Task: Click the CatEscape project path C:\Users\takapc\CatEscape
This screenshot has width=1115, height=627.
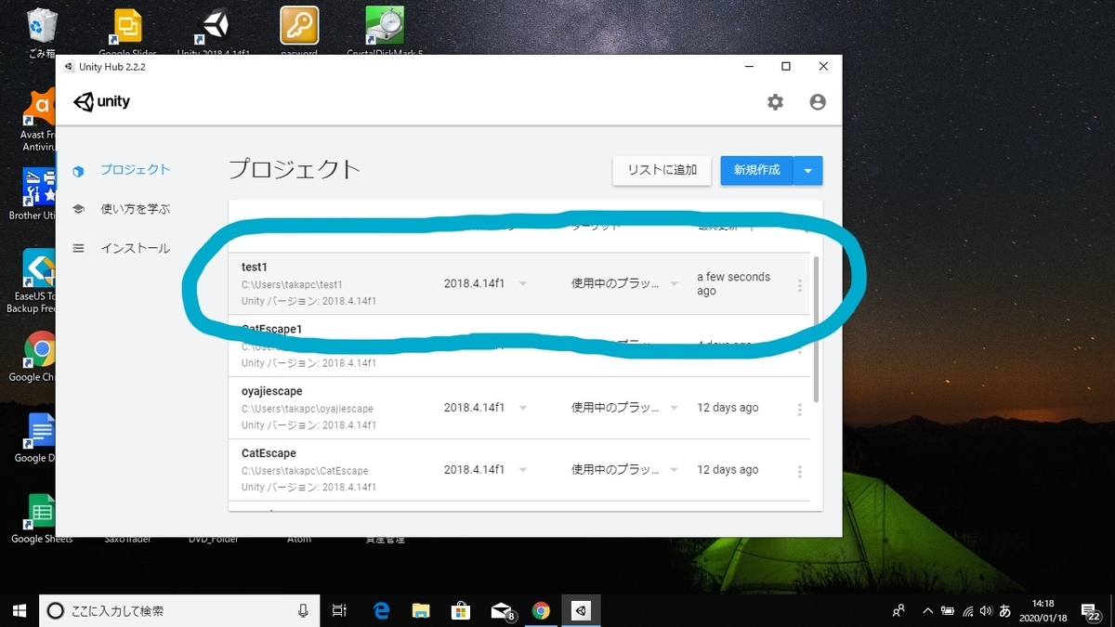Action: (305, 471)
